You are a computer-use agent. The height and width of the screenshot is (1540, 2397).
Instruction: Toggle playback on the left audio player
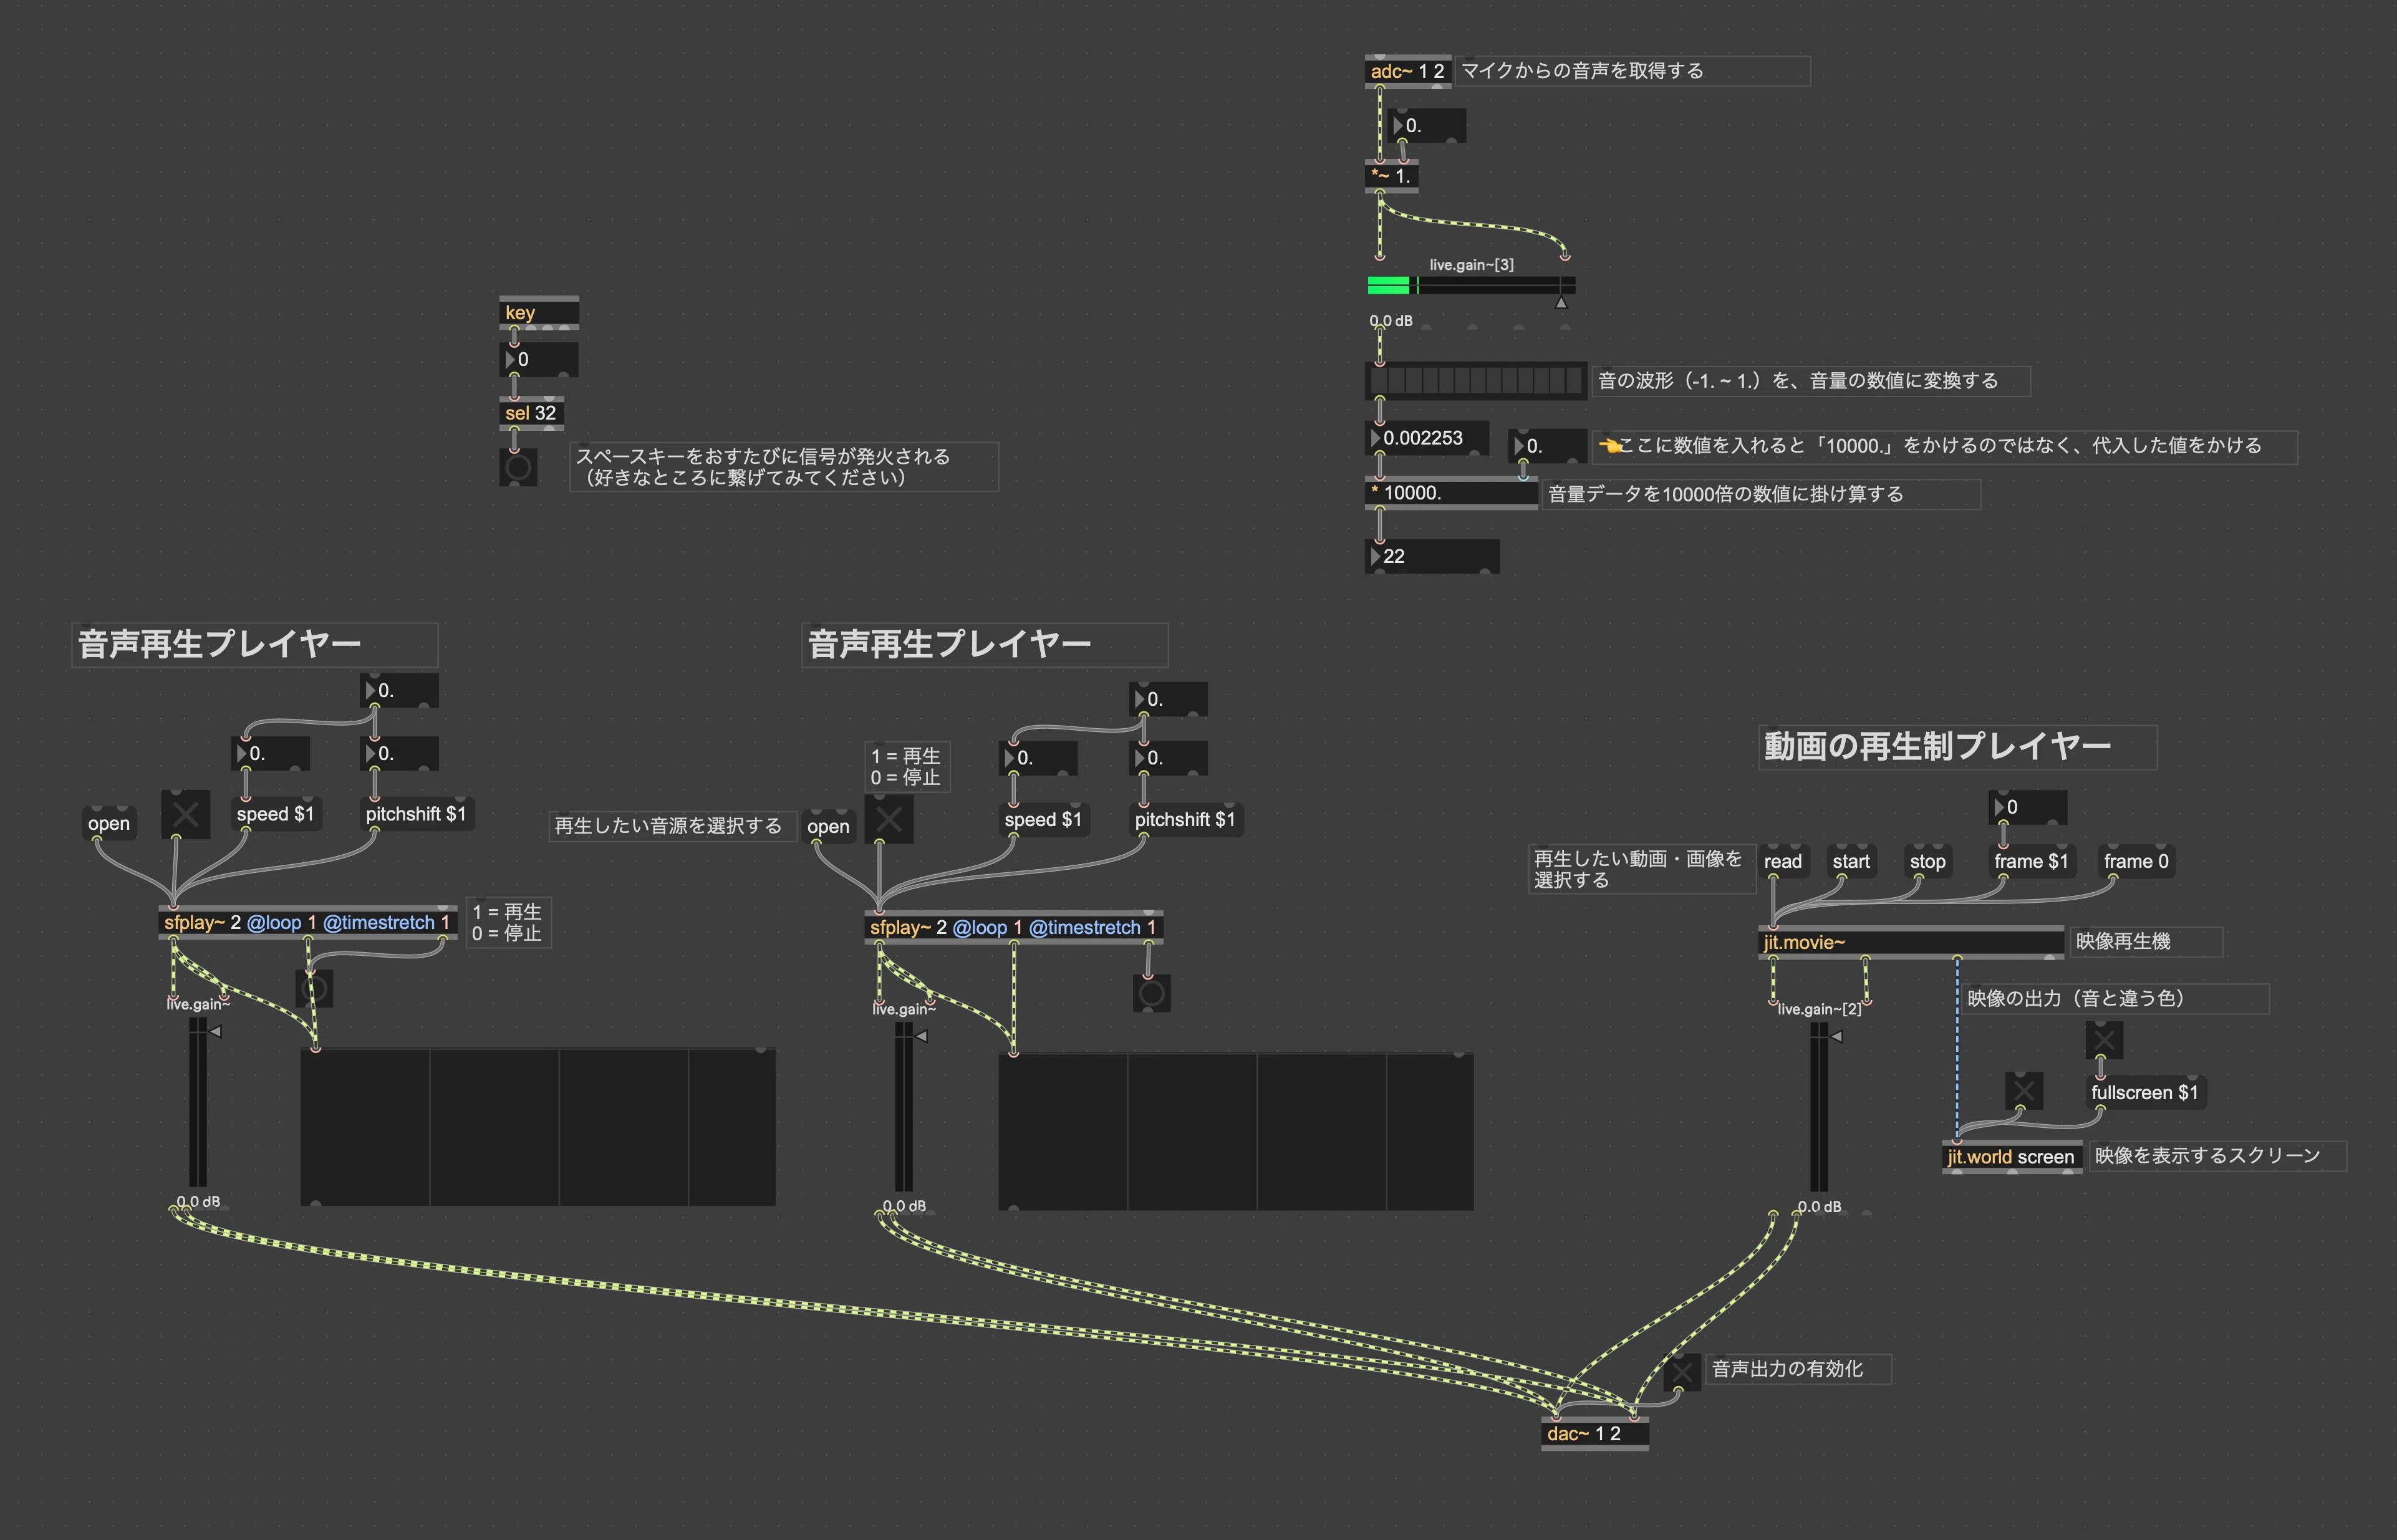pyautogui.click(x=186, y=814)
